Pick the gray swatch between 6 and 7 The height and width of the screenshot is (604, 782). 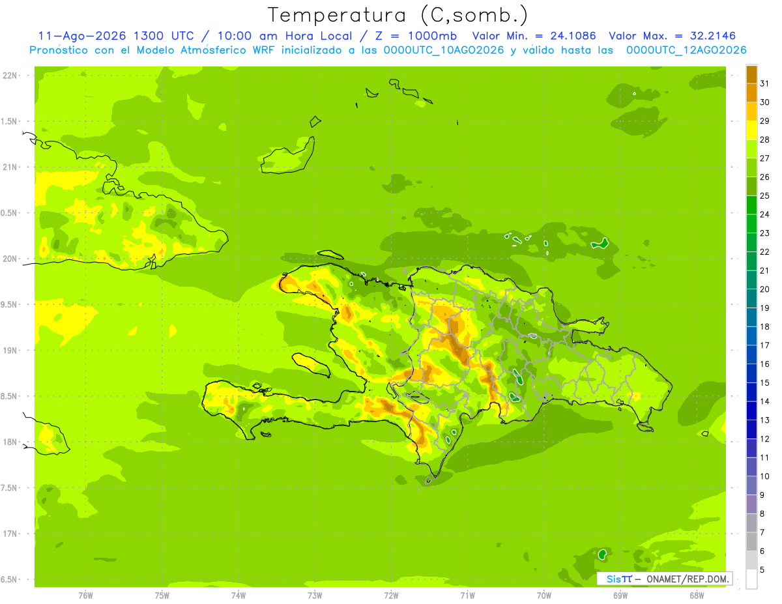click(752, 541)
